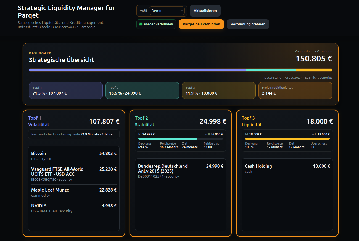Click the Reichweite bei Liquidierung heute box
359x241 pixels.
coord(74,134)
